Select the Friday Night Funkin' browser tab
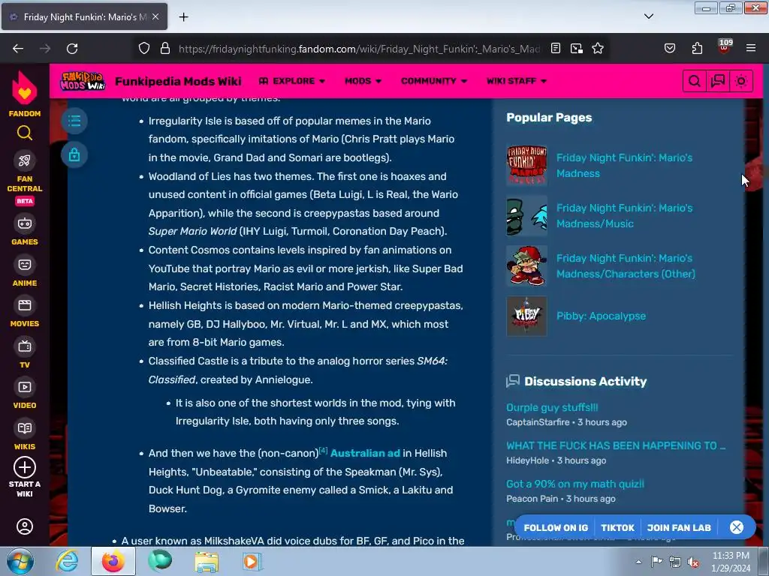The width and height of the screenshot is (769, 576). coord(84,16)
